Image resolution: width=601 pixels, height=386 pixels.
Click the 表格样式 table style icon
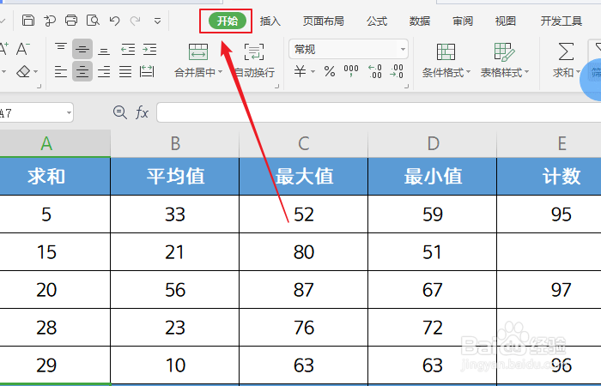(x=504, y=51)
